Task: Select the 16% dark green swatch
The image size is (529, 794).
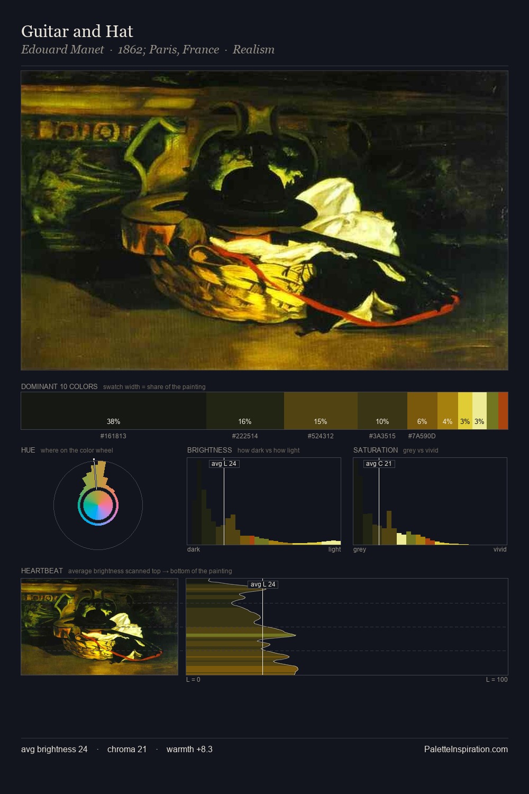Action: point(245,411)
